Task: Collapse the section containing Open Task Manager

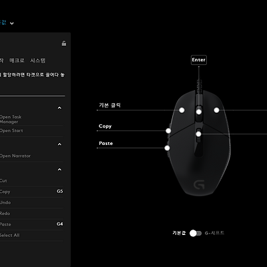Action: [x=59, y=108]
